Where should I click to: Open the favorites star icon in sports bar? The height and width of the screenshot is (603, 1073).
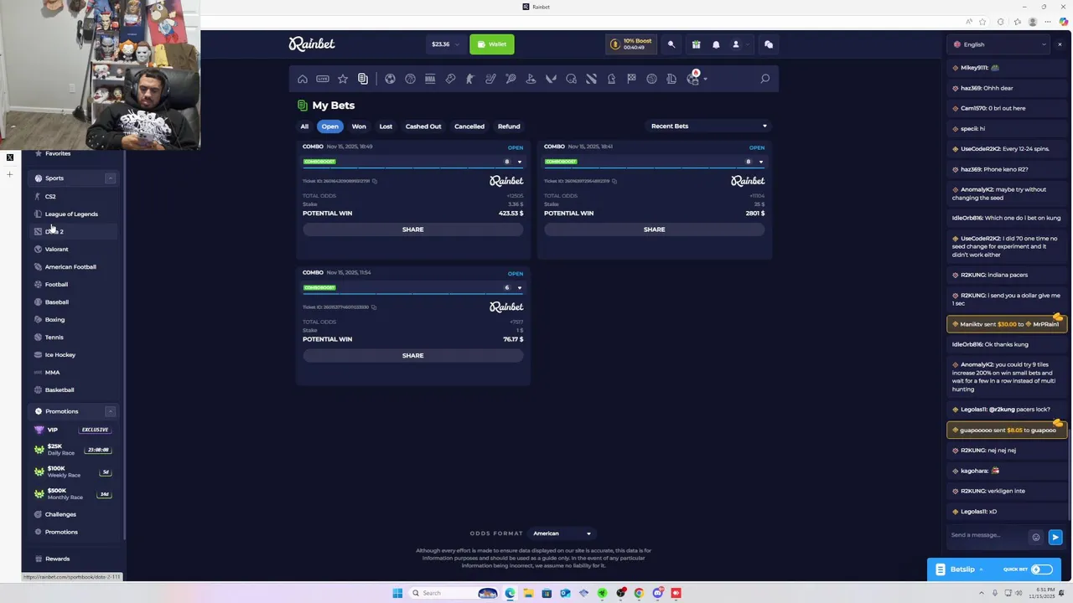point(343,79)
